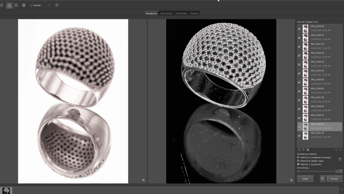Toggle checkbox for IMG_9243.tif
344x194 pixels.
click(299, 64)
